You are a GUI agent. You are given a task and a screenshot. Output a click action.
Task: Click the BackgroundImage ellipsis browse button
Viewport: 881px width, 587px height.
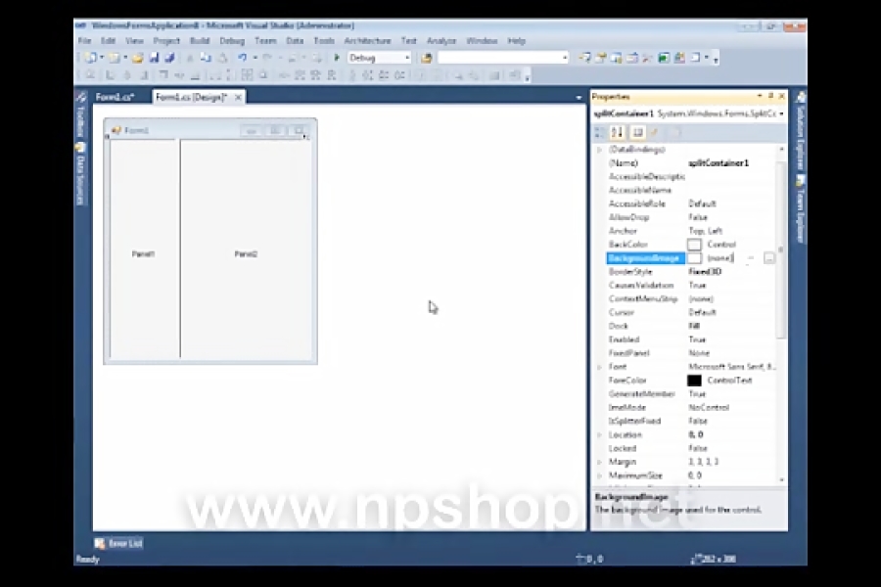pos(769,258)
